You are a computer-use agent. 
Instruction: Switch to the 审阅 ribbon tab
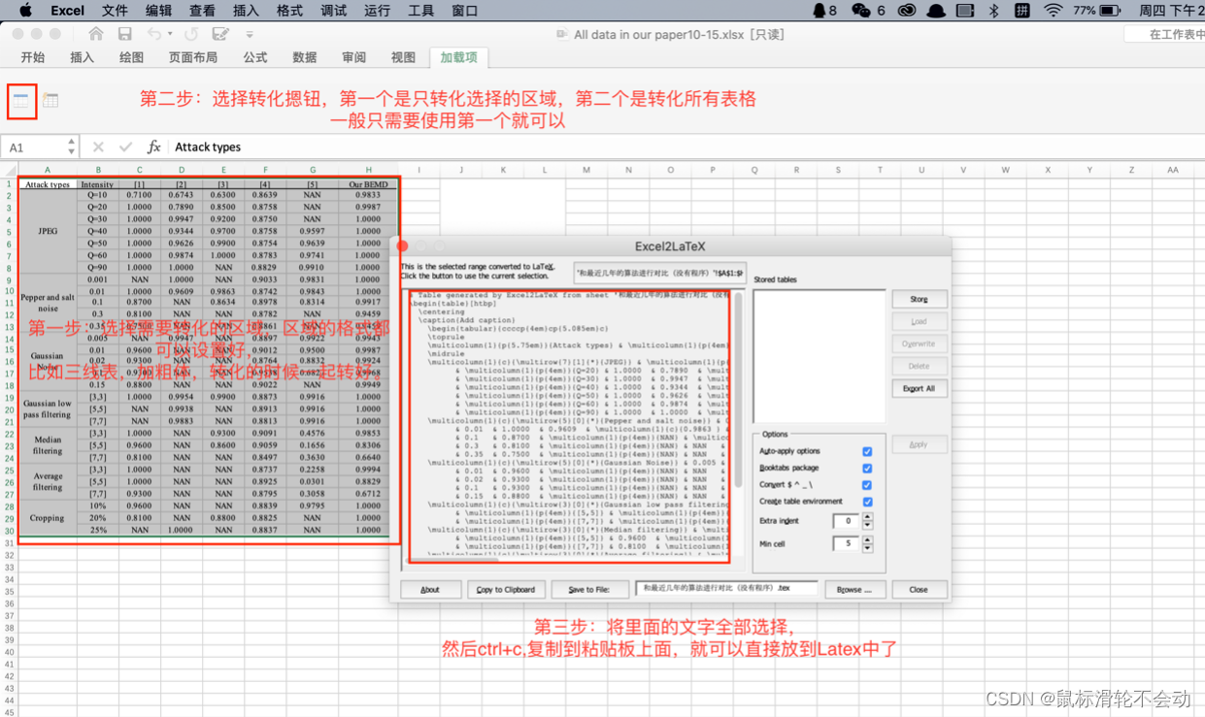[354, 57]
